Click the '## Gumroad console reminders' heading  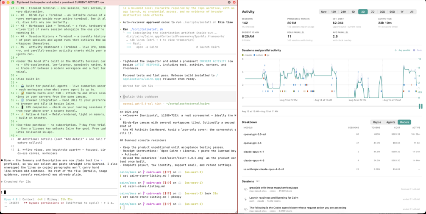tap(143, 140)
